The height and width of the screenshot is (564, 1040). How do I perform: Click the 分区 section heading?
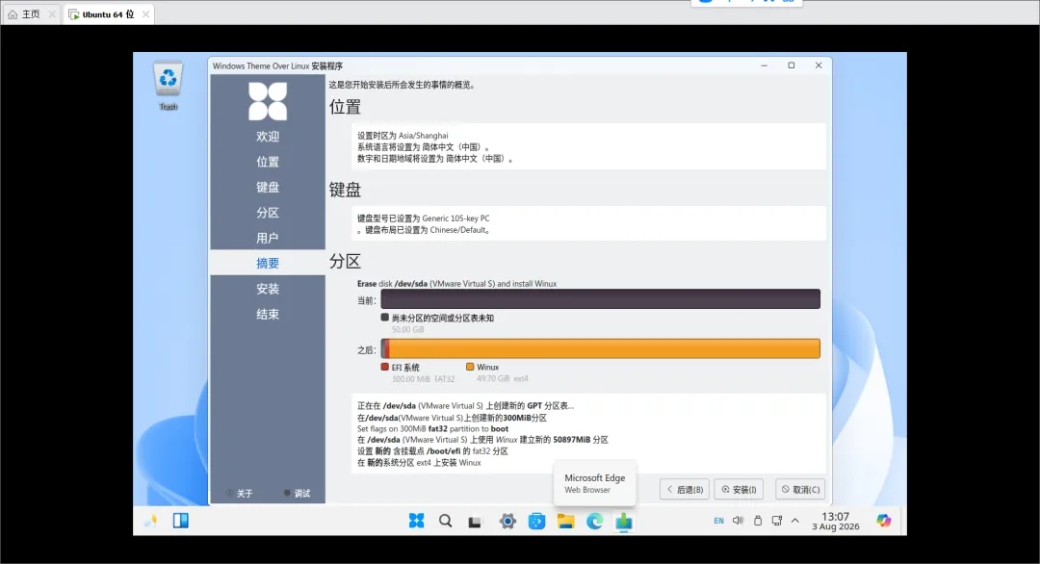pos(345,261)
